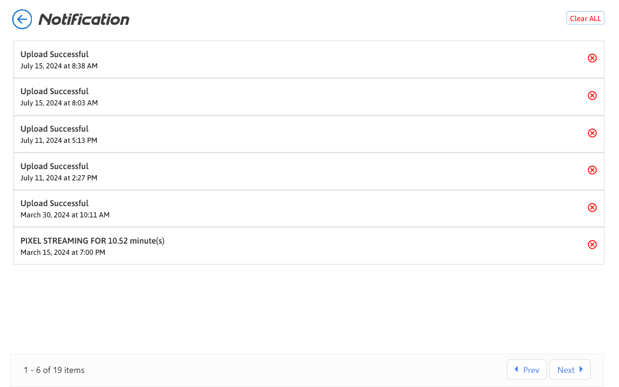
Task: Dismiss the July 15 8:38 AM notification
Action: 592,58
